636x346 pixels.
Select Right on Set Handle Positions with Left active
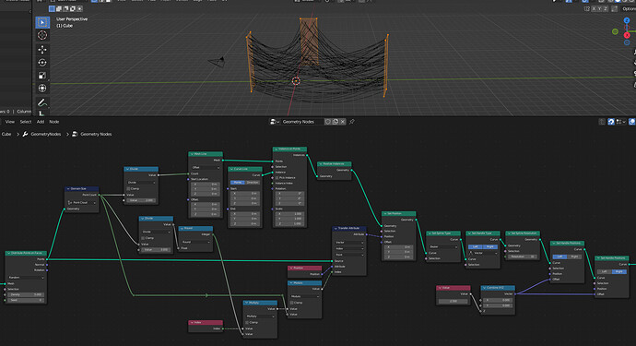pos(575,257)
